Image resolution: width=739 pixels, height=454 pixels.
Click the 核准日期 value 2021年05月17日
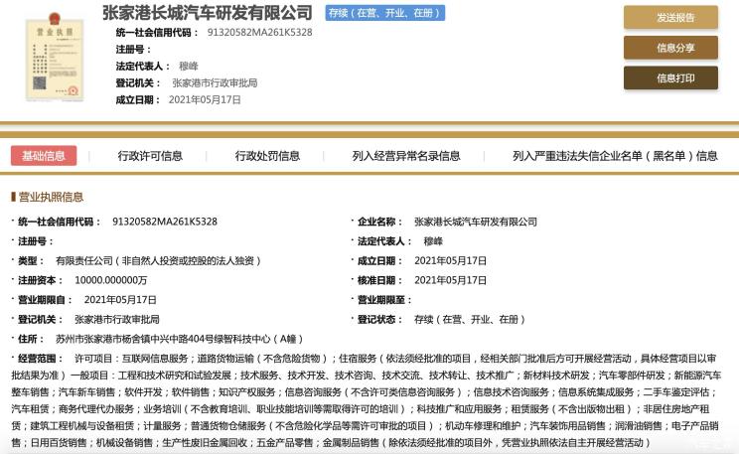(x=450, y=280)
